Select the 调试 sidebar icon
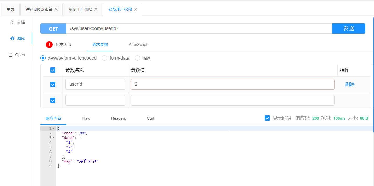This screenshot has height=186, width=374. [x=18, y=38]
